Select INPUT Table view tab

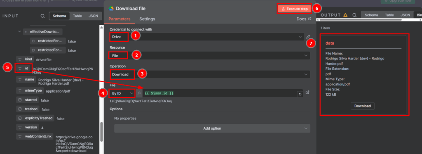[x=77, y=16]
